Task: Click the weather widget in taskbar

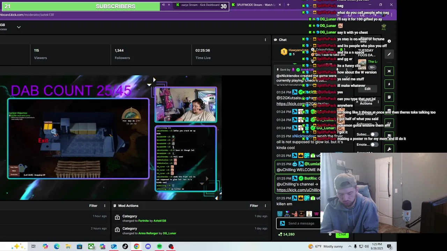Action: [x=325, y=246]
